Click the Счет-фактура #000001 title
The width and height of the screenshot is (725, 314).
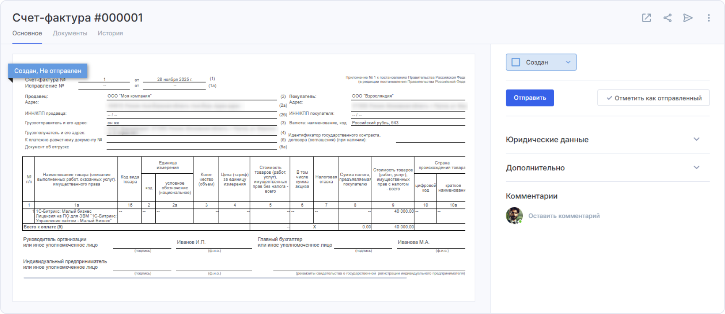78,18
